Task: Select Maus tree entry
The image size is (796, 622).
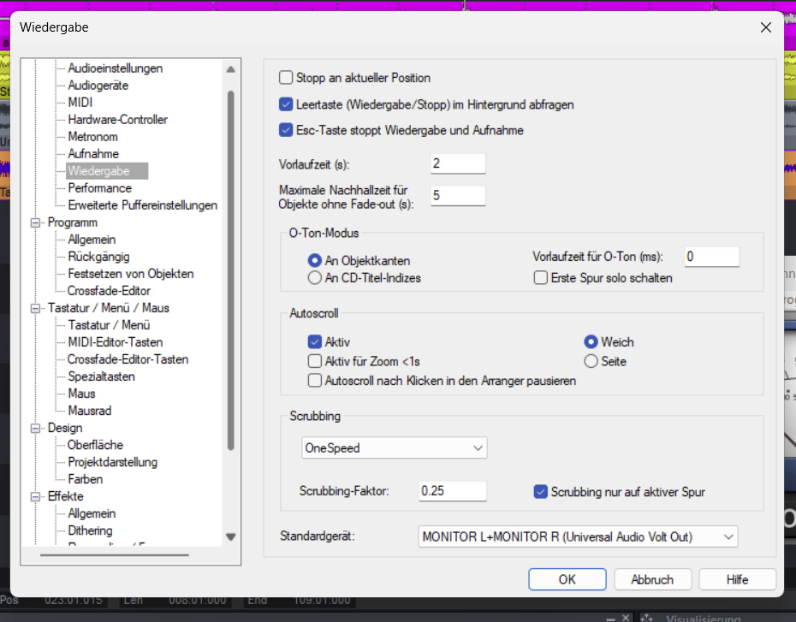Action: (81, 394)
